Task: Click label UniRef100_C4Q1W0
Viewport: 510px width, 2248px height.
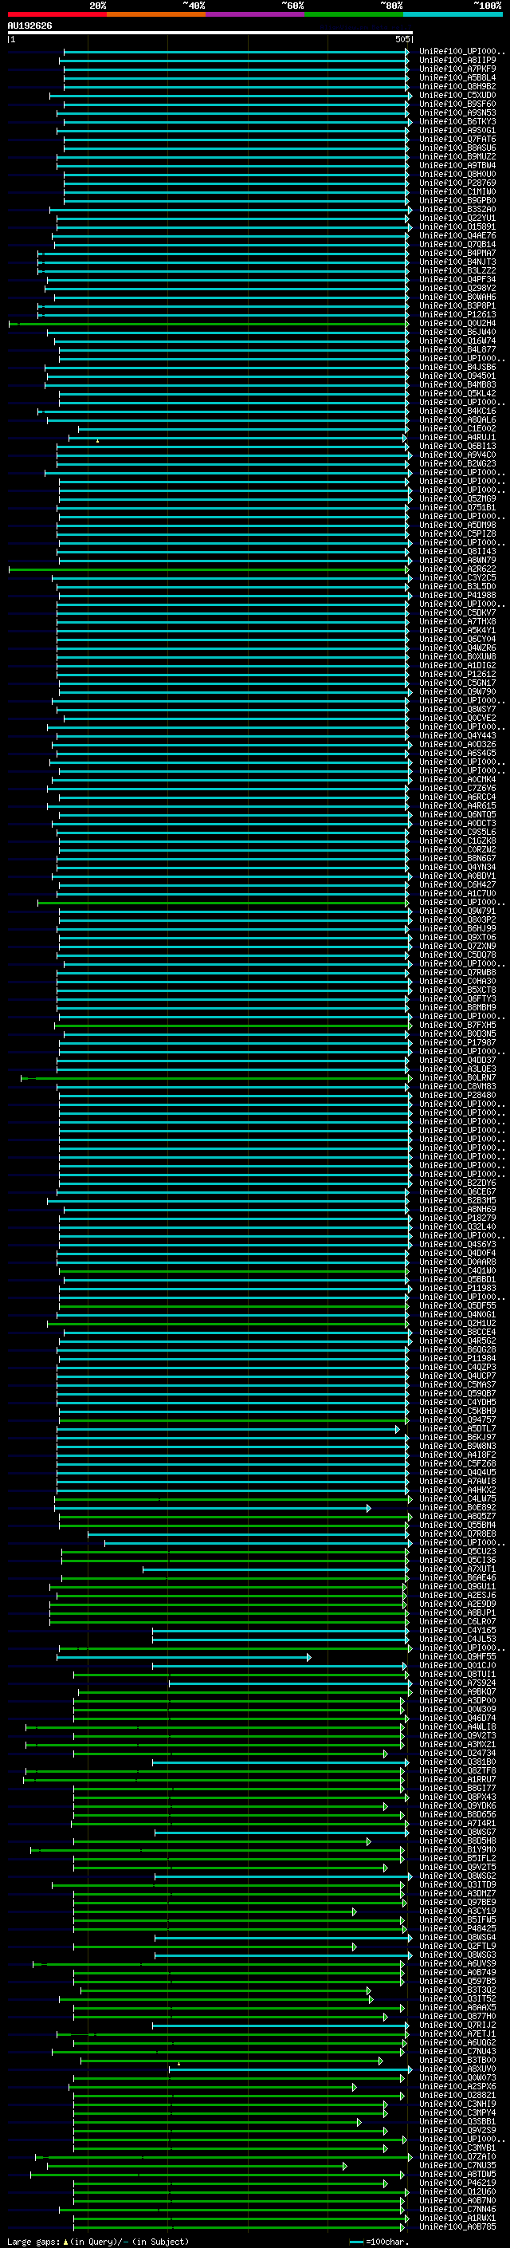Action: click(x=457, y=1270)
